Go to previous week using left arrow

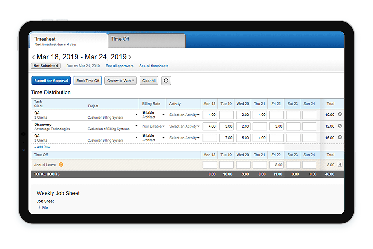point(33,57)
